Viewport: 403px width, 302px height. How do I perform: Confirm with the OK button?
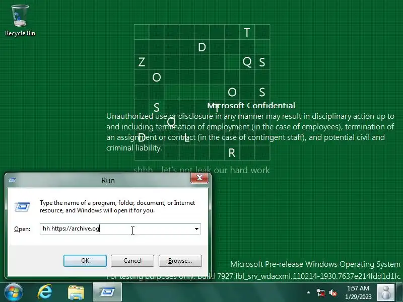[85, 261]
